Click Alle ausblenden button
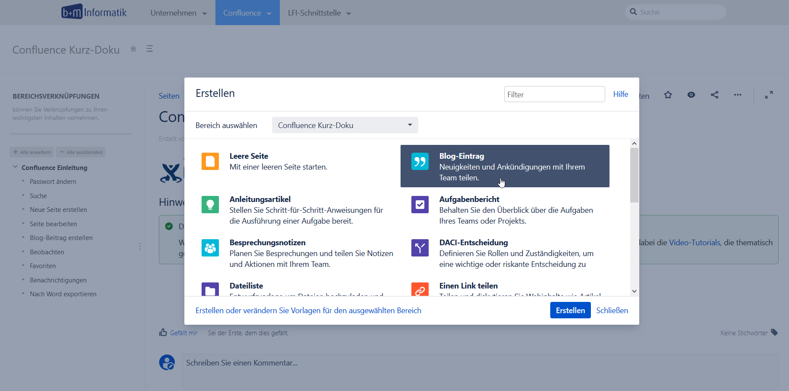Viewport: 789px width, 391px height. point(81,152)
